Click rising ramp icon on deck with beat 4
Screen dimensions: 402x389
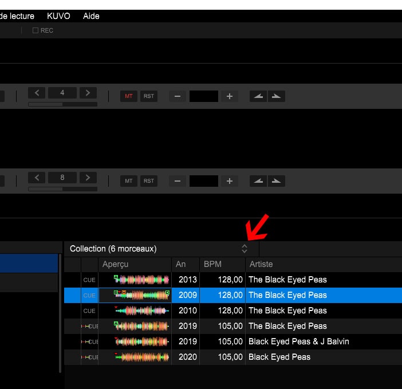(259, 96)
